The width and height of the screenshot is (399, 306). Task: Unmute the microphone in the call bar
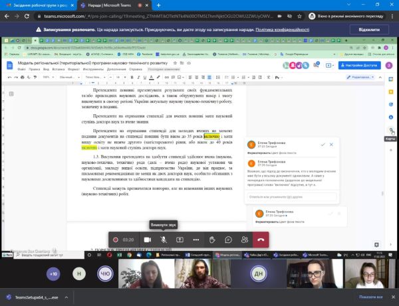tap(163, 239)
